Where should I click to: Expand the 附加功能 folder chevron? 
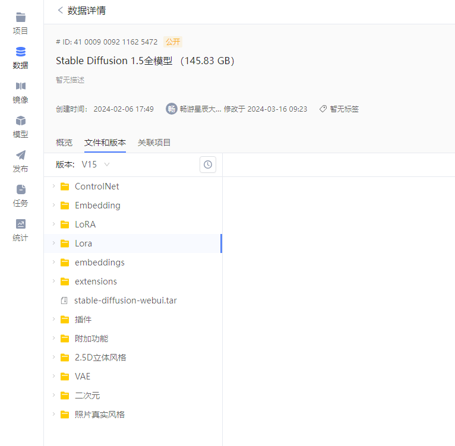coord(53,338)
